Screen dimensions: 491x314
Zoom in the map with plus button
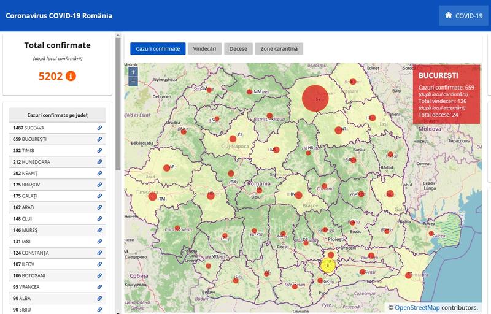[133, 72]
